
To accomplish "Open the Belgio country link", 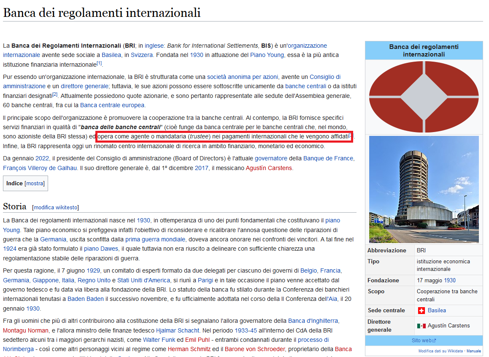I will click(308, 270).
